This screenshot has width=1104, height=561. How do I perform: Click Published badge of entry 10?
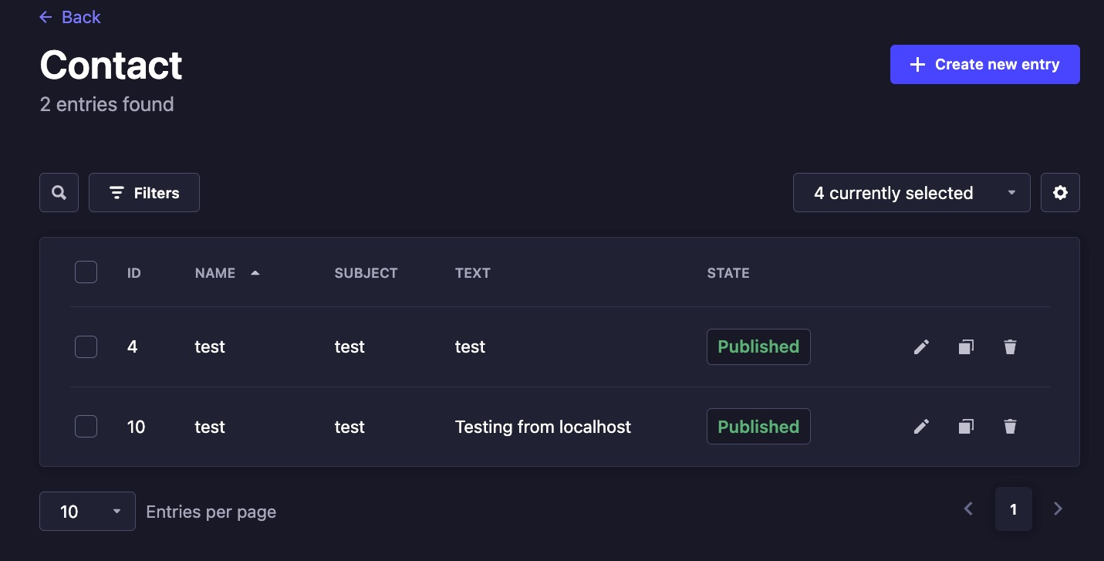point(758,426)
